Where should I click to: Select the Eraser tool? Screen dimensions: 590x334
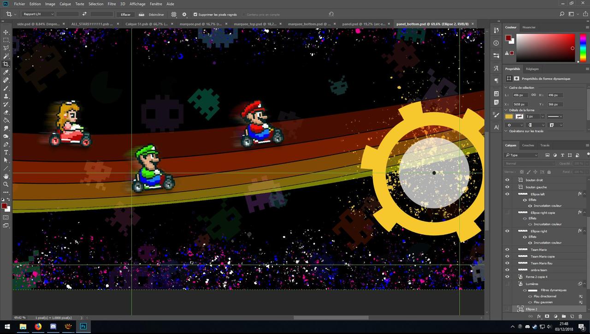coord(6,112)
